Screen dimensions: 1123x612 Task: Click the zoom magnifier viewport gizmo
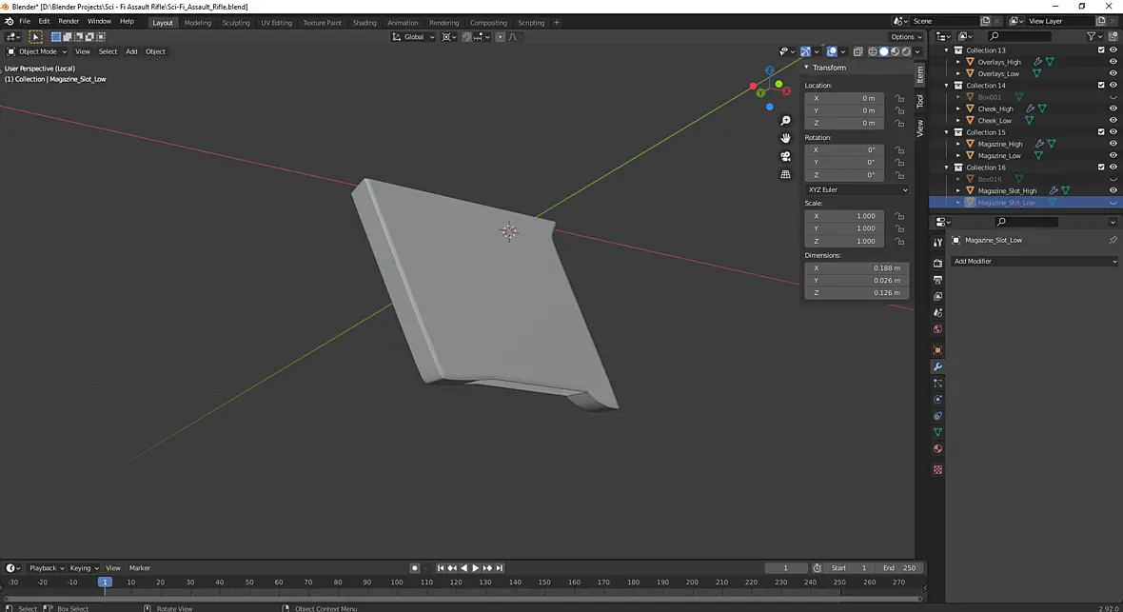click(786, 121)
